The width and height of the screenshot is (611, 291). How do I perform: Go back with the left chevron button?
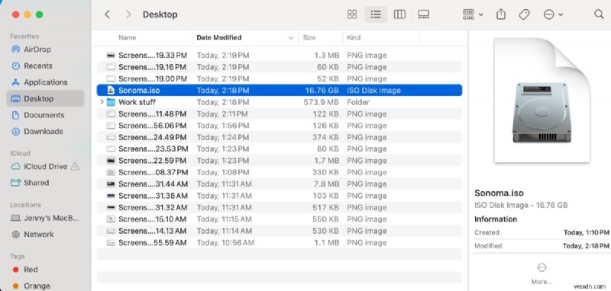pos(108,14)
